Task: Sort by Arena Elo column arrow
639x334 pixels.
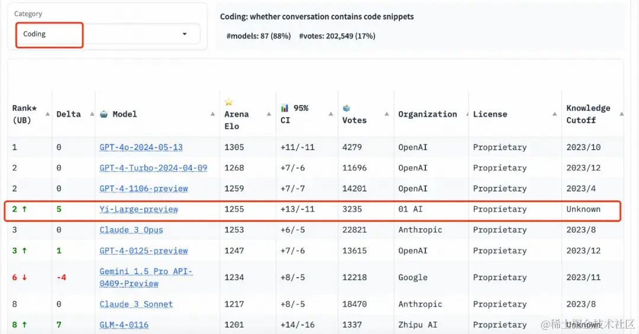Action: (269, 114)
